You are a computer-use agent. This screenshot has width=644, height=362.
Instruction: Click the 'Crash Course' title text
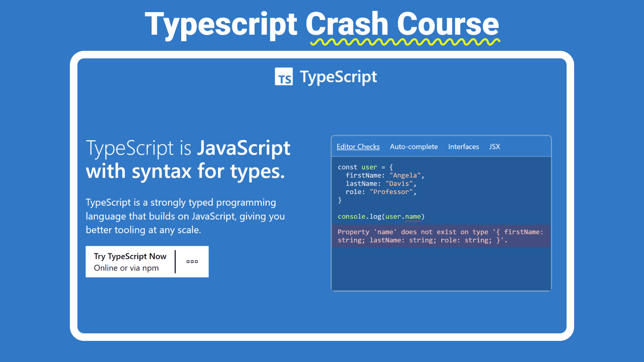(403, 24)
